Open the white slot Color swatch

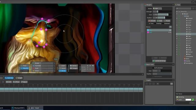pyautogui.click(x=188, y=100)
